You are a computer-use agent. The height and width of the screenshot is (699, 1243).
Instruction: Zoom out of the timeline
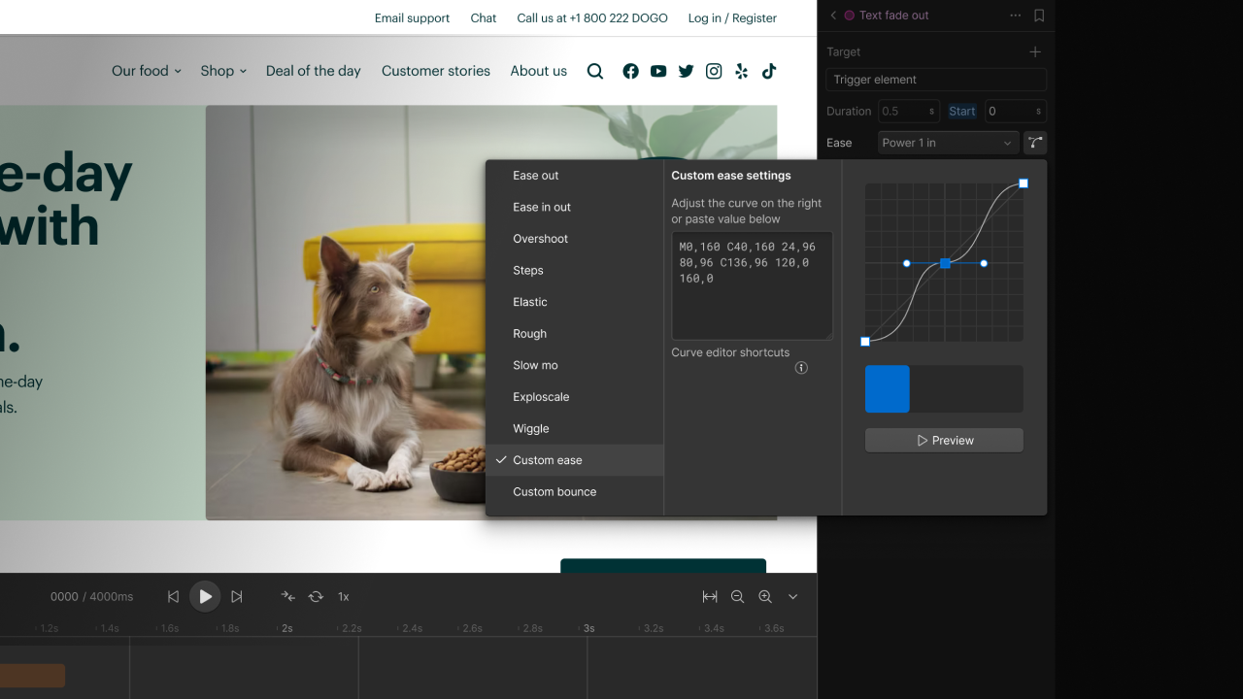pyautogui.click(x=737, y=596)
